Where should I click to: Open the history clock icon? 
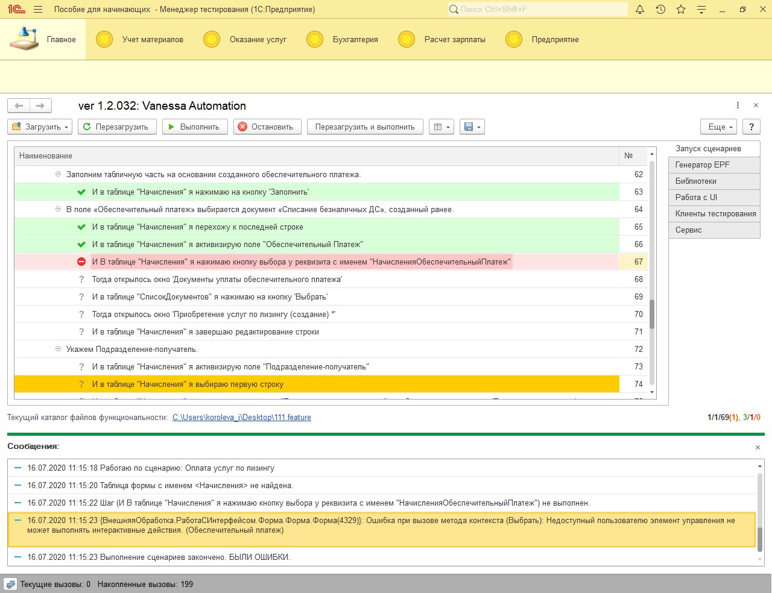coord(660,10)
